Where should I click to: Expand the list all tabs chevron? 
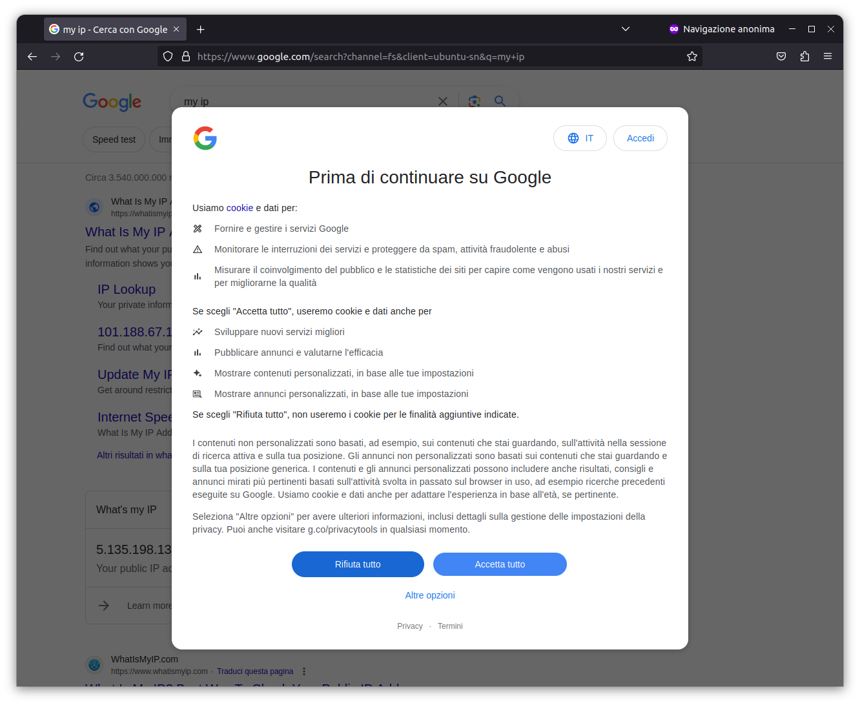[x=626, y=29]
